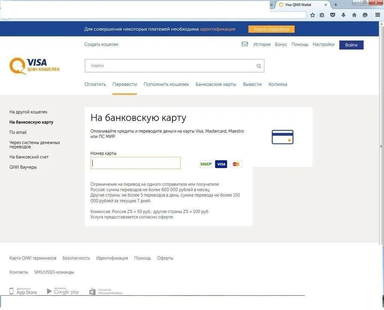Image resolution: width=384 pixels, height=310 pixels.
Task: Switch to the Оплатить tab
Action: click(95, 84)
